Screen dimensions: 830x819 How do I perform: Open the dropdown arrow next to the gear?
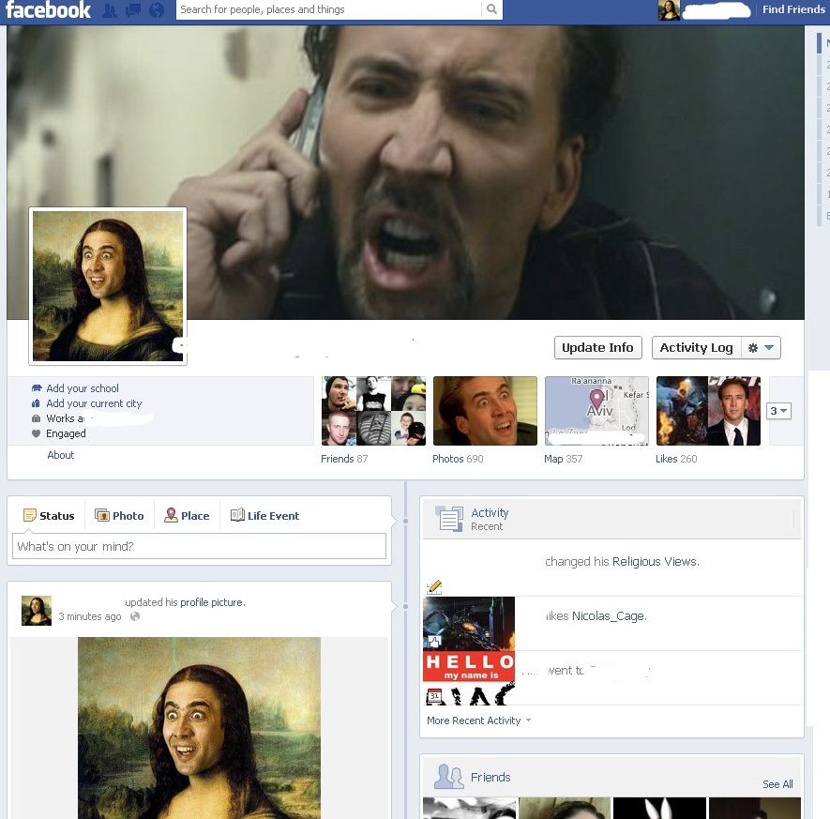[x=769, y=348]
